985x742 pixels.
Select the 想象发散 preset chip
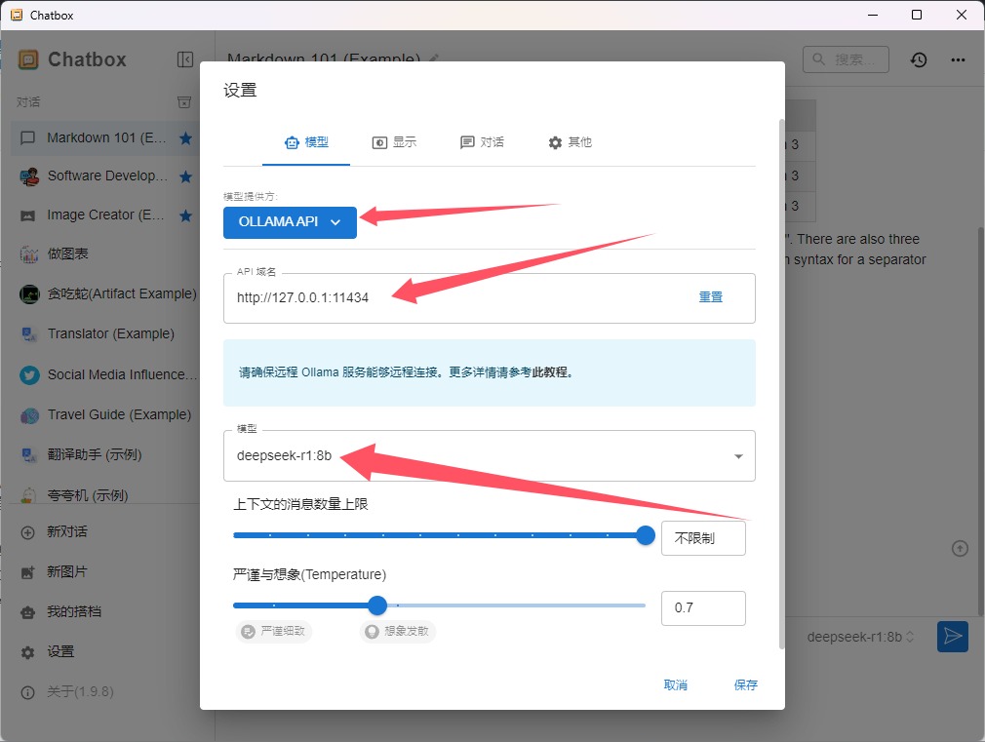point(398,631)
